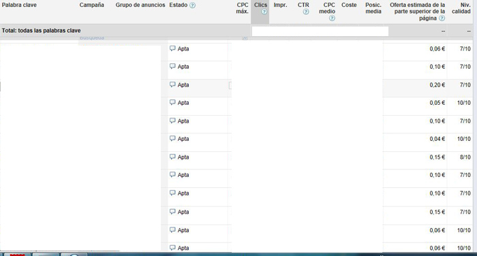
Task: Sort by Clics column header
Action: (x=261, y=5)
